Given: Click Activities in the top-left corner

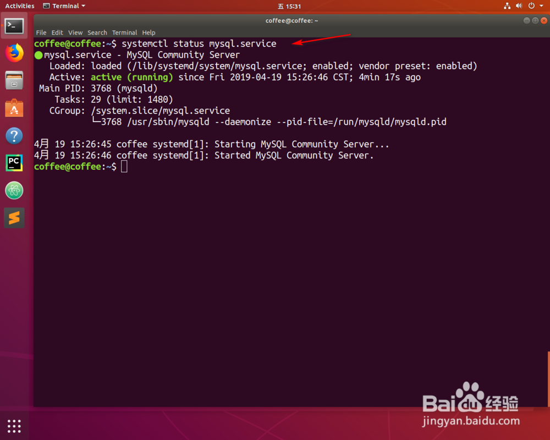Looking at the screenshot, I should pos(19,6).
